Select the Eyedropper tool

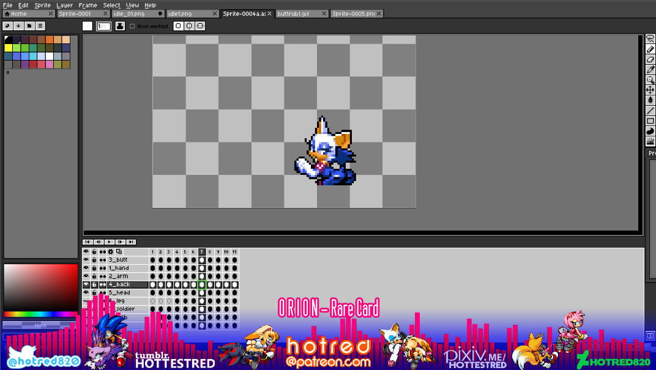650,69
